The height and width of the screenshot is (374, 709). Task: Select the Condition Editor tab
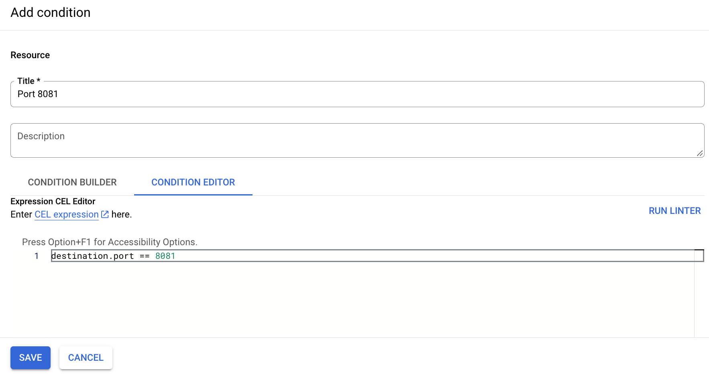click(x=193, y=182)
